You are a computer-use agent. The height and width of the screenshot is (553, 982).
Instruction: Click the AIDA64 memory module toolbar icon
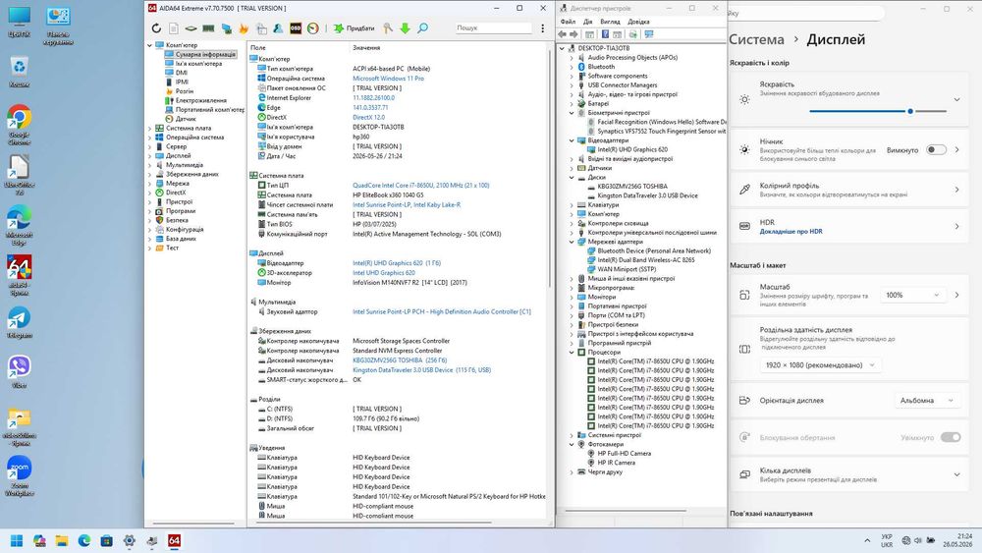[208, 28]
